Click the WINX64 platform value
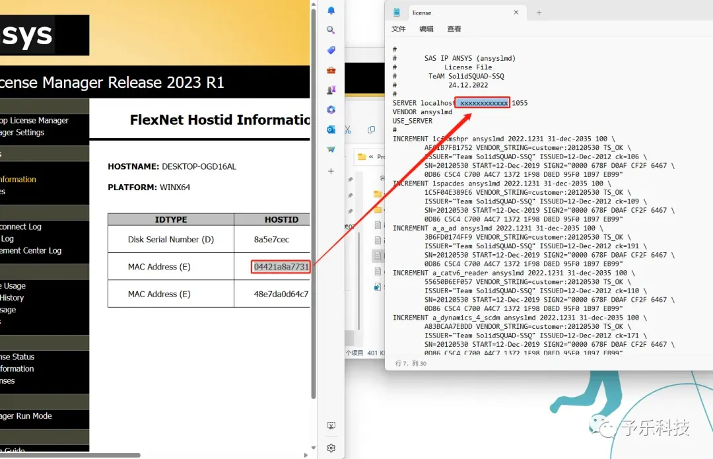 click(x=175, y=188)
